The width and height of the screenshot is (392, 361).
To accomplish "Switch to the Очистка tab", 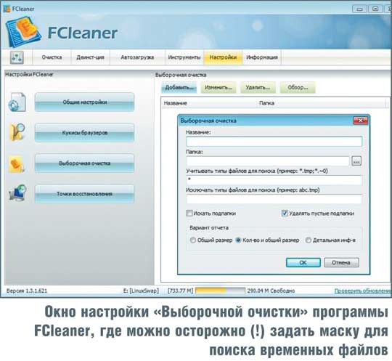I will click(x=52, y=57).
